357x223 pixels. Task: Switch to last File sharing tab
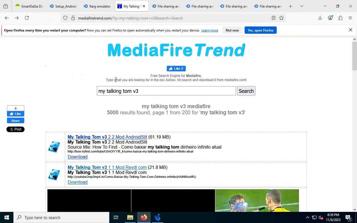coord(268,6)
